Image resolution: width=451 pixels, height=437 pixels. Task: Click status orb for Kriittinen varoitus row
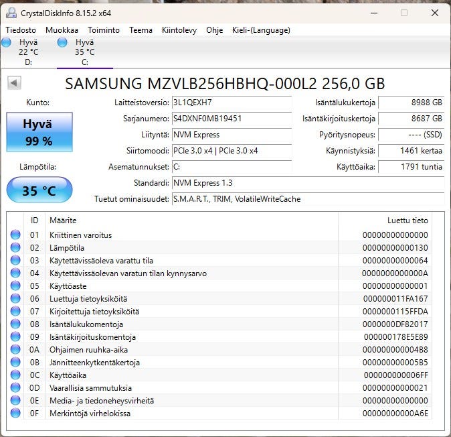[15, 235]
